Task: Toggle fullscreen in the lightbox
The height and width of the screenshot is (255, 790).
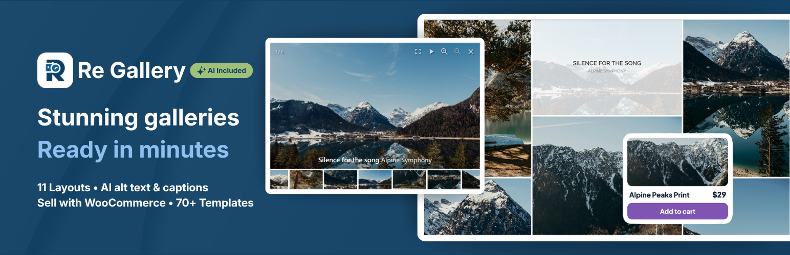Action: point(418,52)
